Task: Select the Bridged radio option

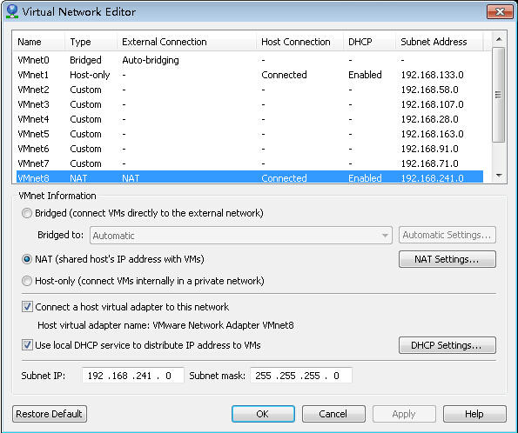Action: [x=27, y=213]
